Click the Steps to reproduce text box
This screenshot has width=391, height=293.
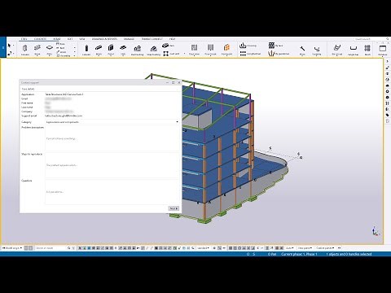(x=112, y=165)
